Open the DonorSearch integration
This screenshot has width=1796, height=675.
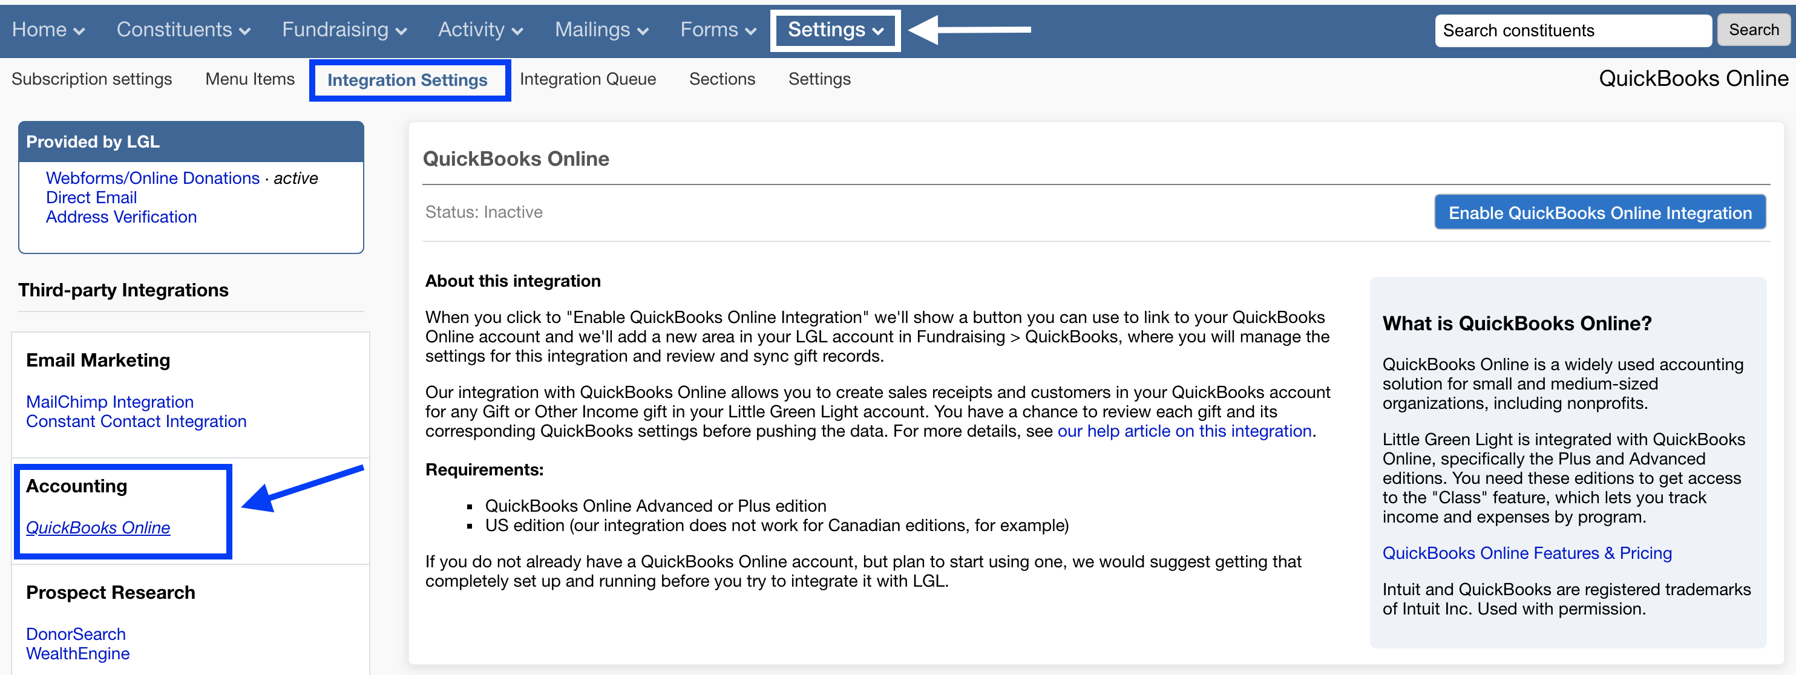tap(75, 633)
